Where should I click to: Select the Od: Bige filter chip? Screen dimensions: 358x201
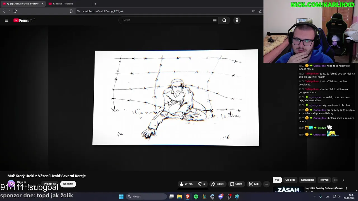290,180
